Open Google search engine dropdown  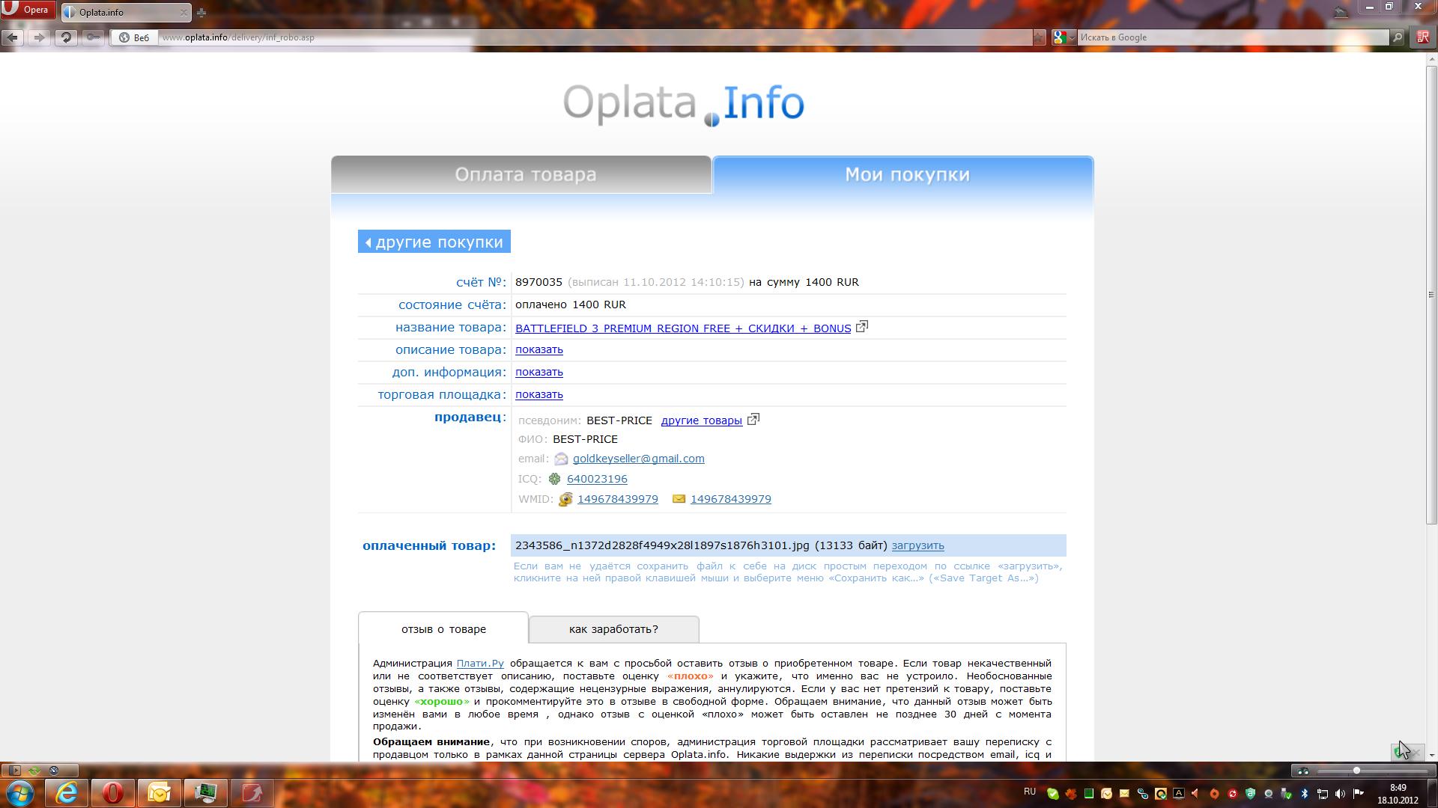pos(1072,37)
